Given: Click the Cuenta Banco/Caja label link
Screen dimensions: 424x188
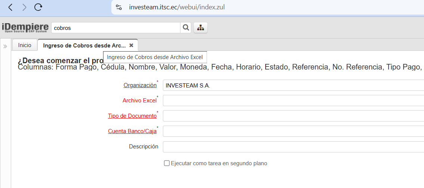Looking at the screenshot, I should (132, 131).
